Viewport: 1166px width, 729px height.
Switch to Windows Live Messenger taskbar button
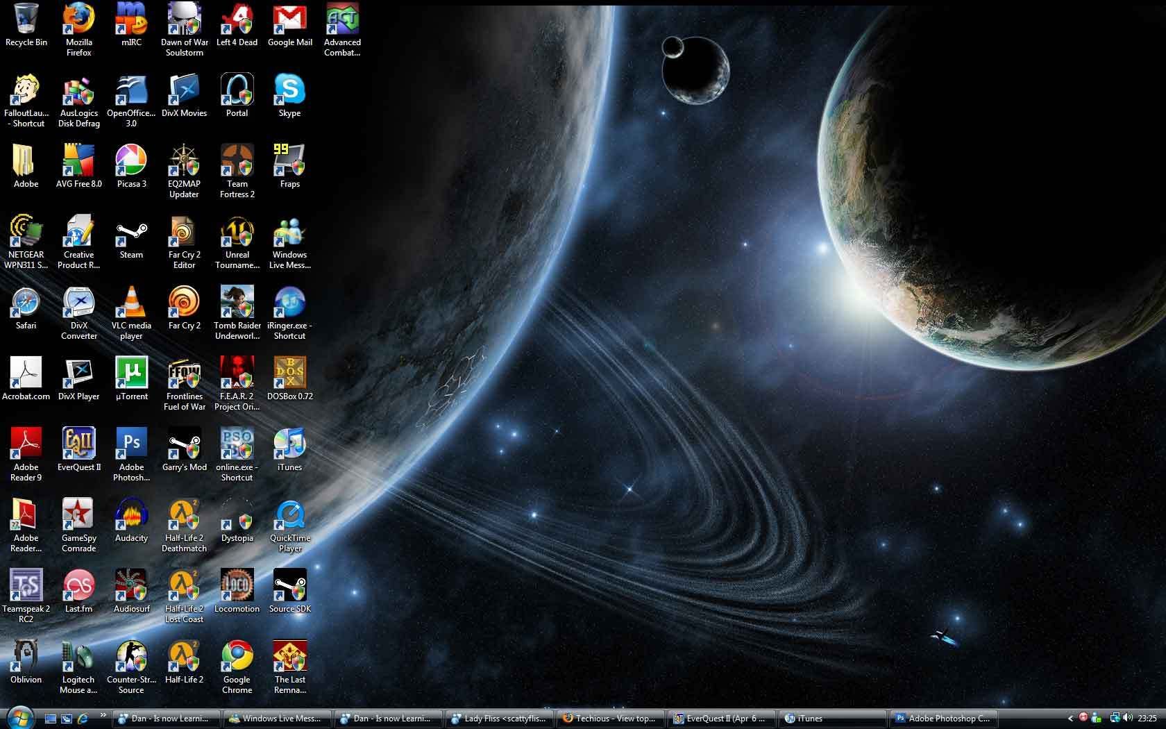pos(277,719)
